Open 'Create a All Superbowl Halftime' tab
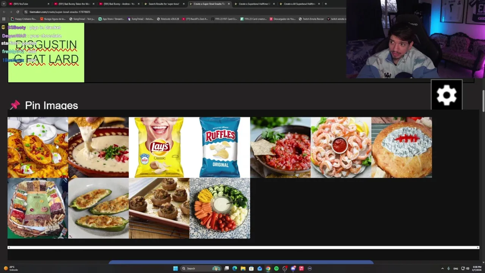The image size is (485, 273). tap(299, 4)
